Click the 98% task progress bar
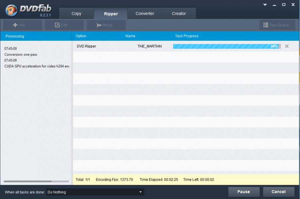This screenshot has width=300, height=199. pos(227,46)
